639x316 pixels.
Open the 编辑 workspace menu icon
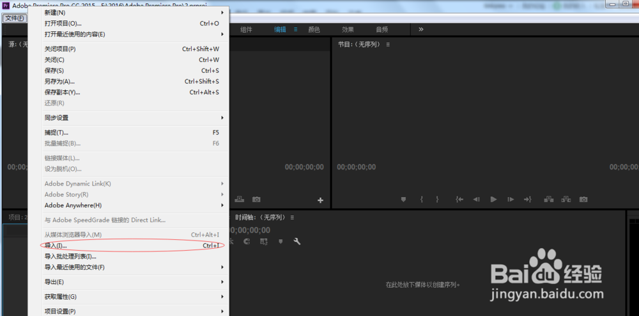[296, 29]
